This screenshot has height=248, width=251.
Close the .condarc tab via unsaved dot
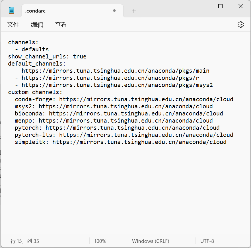click(114, 11)
